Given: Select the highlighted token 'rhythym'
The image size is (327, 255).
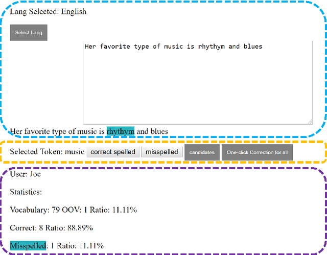Looking at the screenshot, I should (x=120, y=132).
